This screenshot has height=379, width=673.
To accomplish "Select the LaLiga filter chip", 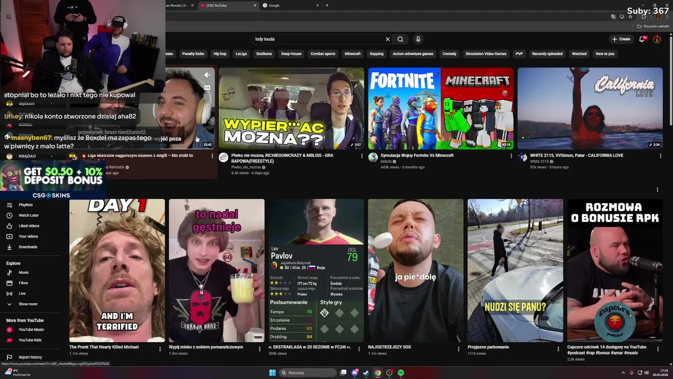I will tap(241, 54).
